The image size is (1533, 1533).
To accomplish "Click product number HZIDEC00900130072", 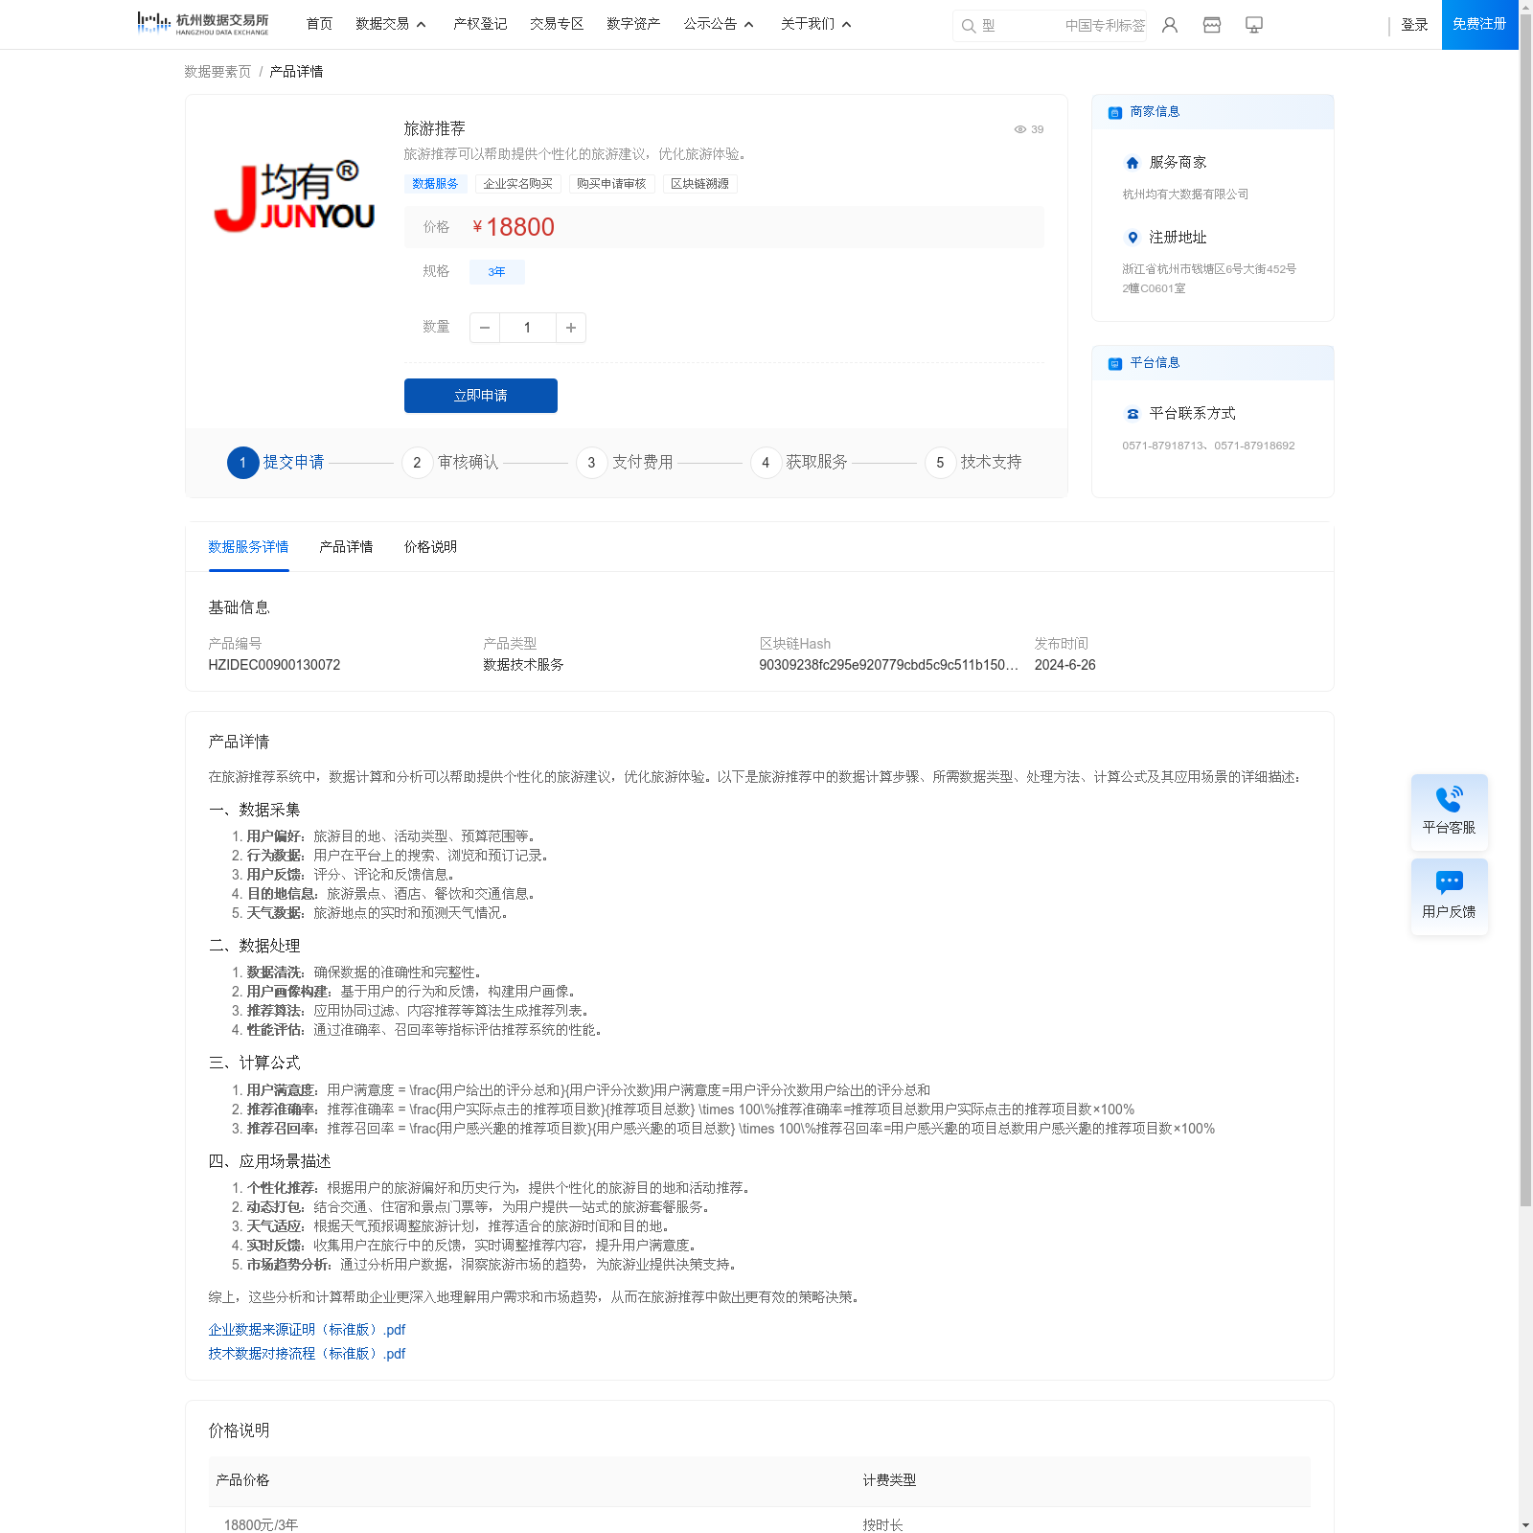I will pos(274,665).
